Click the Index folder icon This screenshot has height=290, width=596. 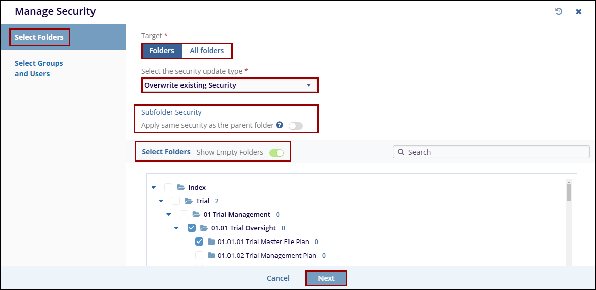click(181, 187)
